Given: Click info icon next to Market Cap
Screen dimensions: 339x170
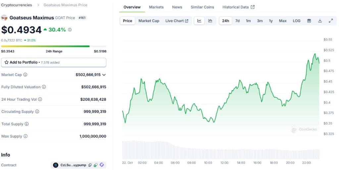Looking at the screenshot, I should coord(25,75).
